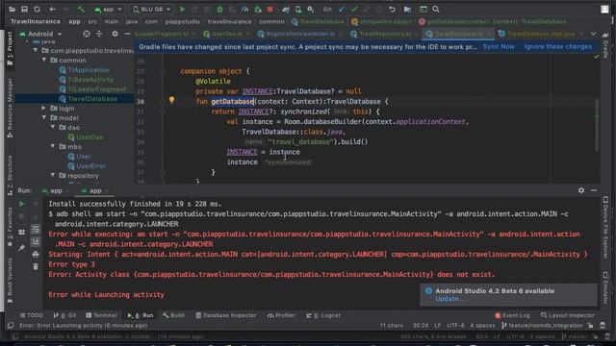Open the Database Inspector tab
Screen dimensions: 616x346
[226, 315]
